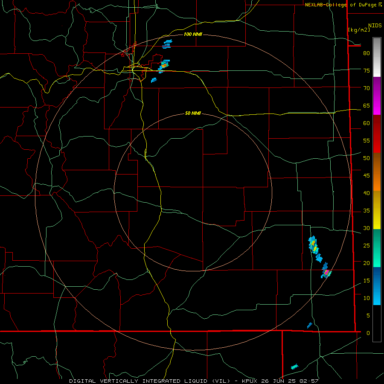Pick the green segment of the color bar
This screenshot has height=384, width=384.
tap(377, 248)
